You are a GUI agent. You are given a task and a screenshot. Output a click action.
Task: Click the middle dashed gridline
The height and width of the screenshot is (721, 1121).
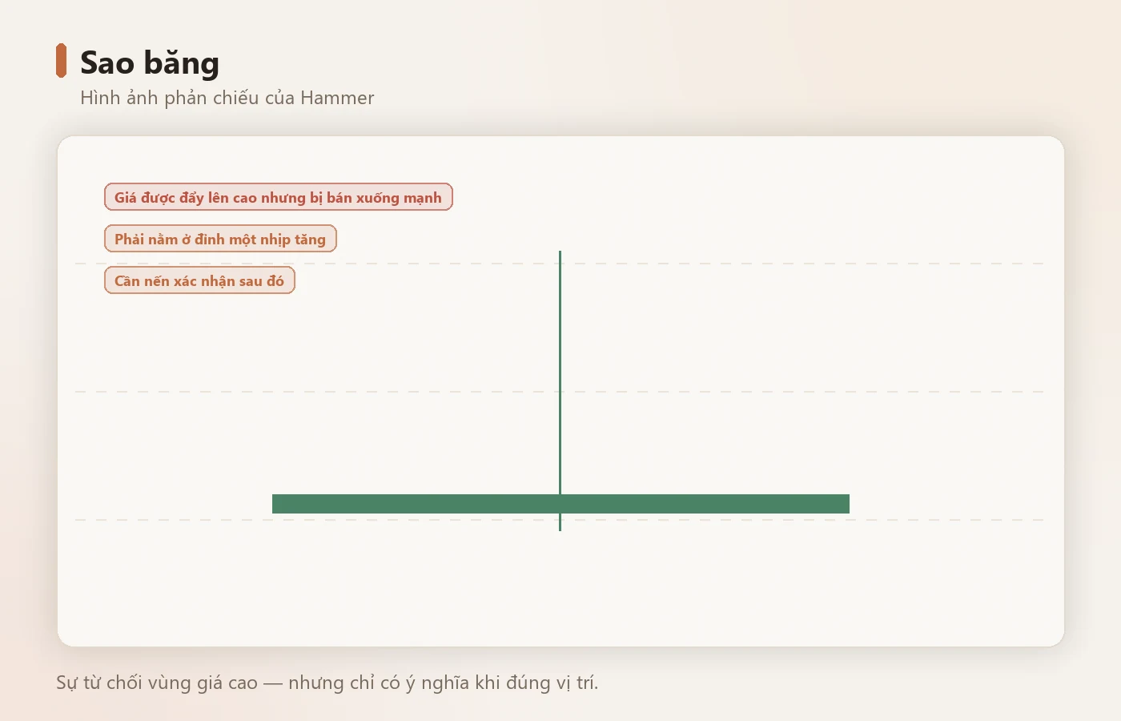[559, 392]
